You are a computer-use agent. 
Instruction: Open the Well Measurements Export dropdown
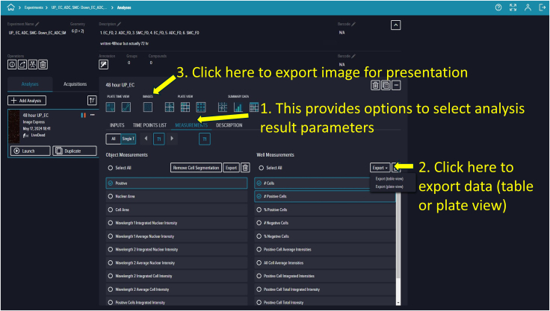(x=380, y=168)
